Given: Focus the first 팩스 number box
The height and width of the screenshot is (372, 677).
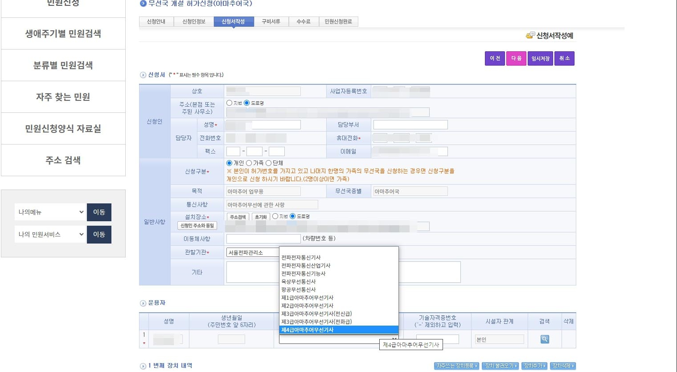Looking at the screenshot, I should (x=233, y=151).
